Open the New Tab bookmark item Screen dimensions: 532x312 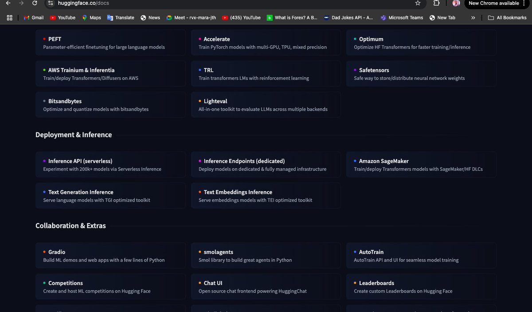pos(442,18)
